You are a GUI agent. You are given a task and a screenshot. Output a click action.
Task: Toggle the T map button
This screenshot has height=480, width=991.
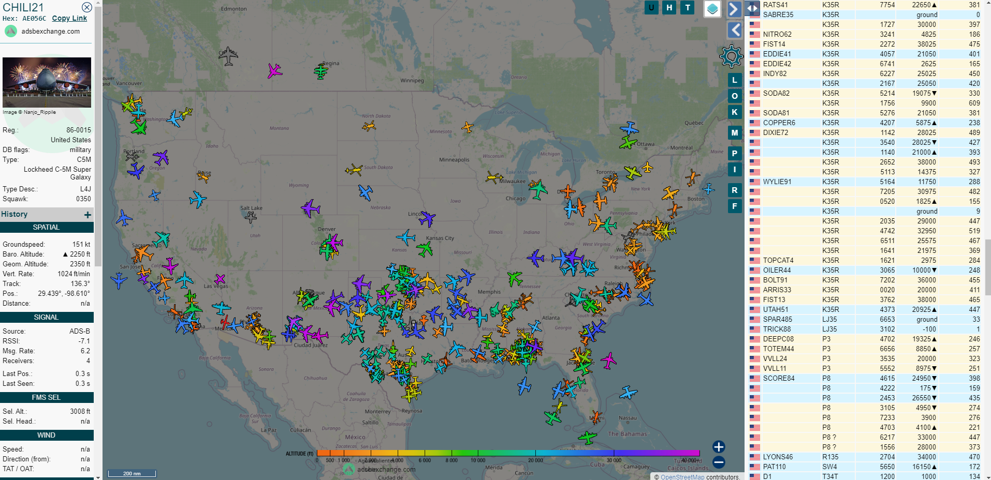688,7
